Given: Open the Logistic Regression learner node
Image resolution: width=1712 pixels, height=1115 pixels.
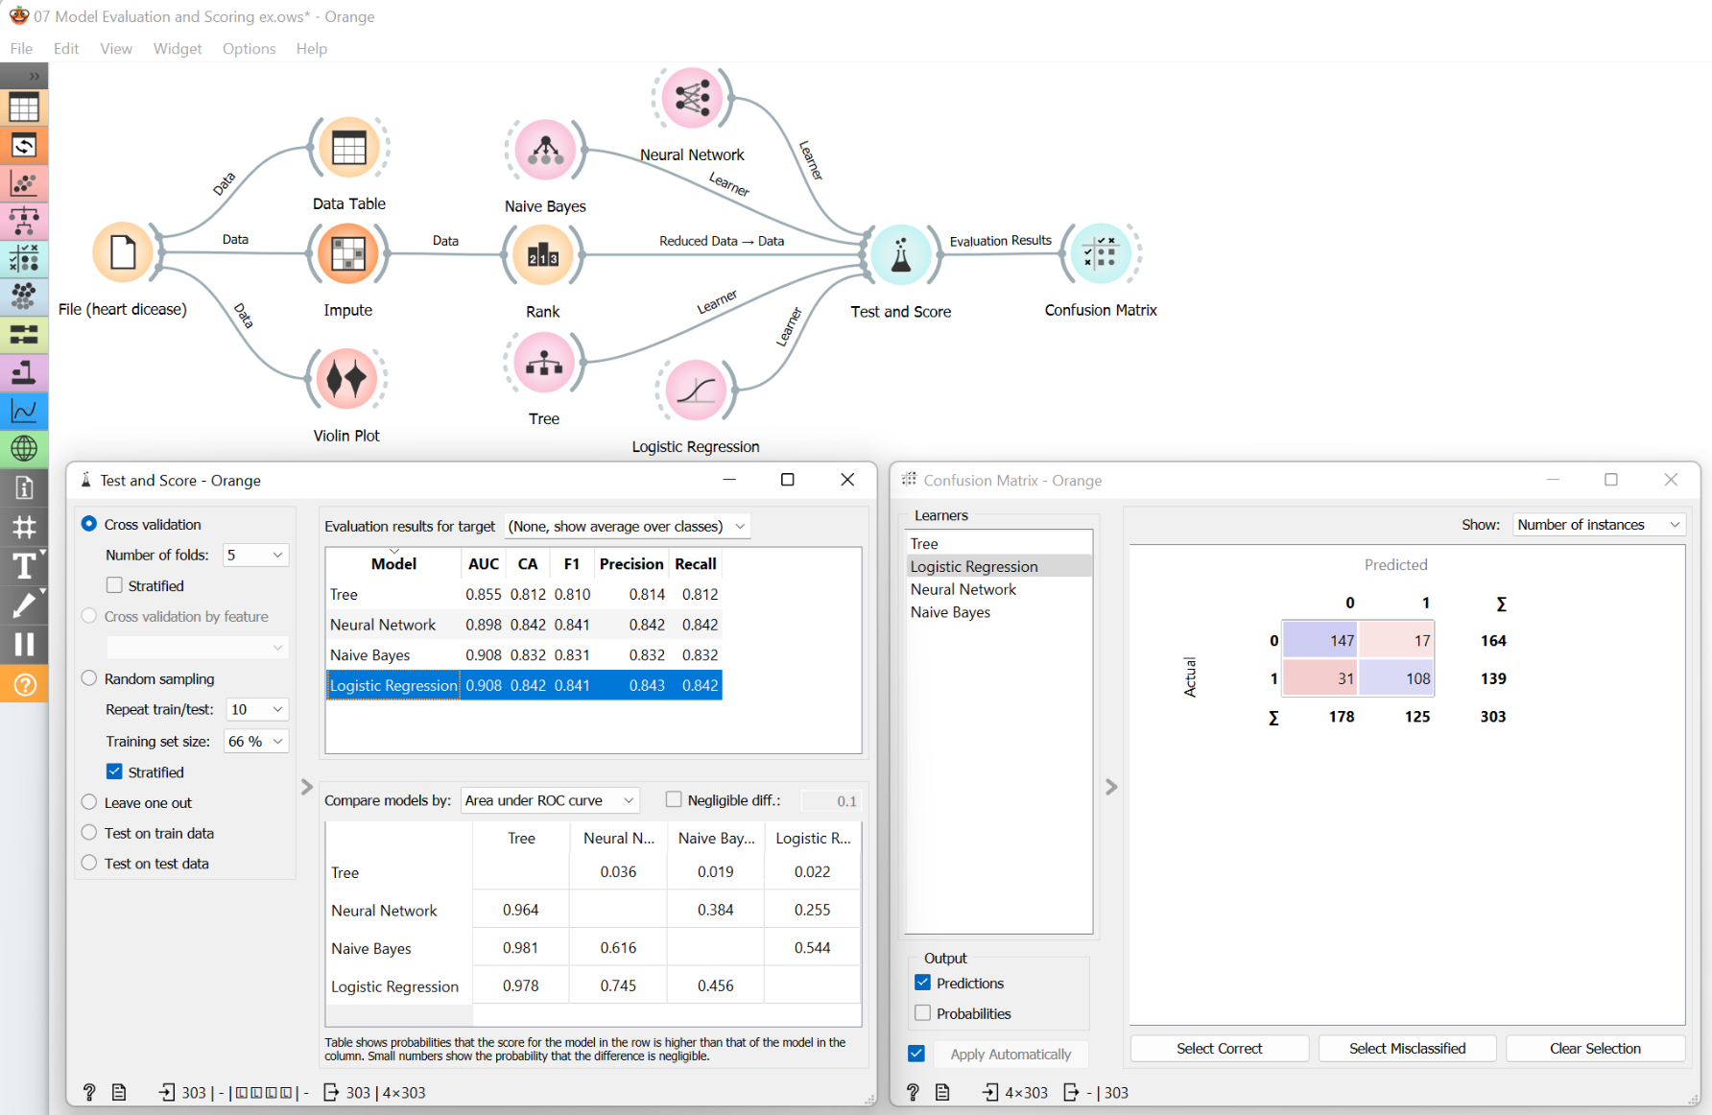Looking at the screenshot, I should (x=696, y=391).
